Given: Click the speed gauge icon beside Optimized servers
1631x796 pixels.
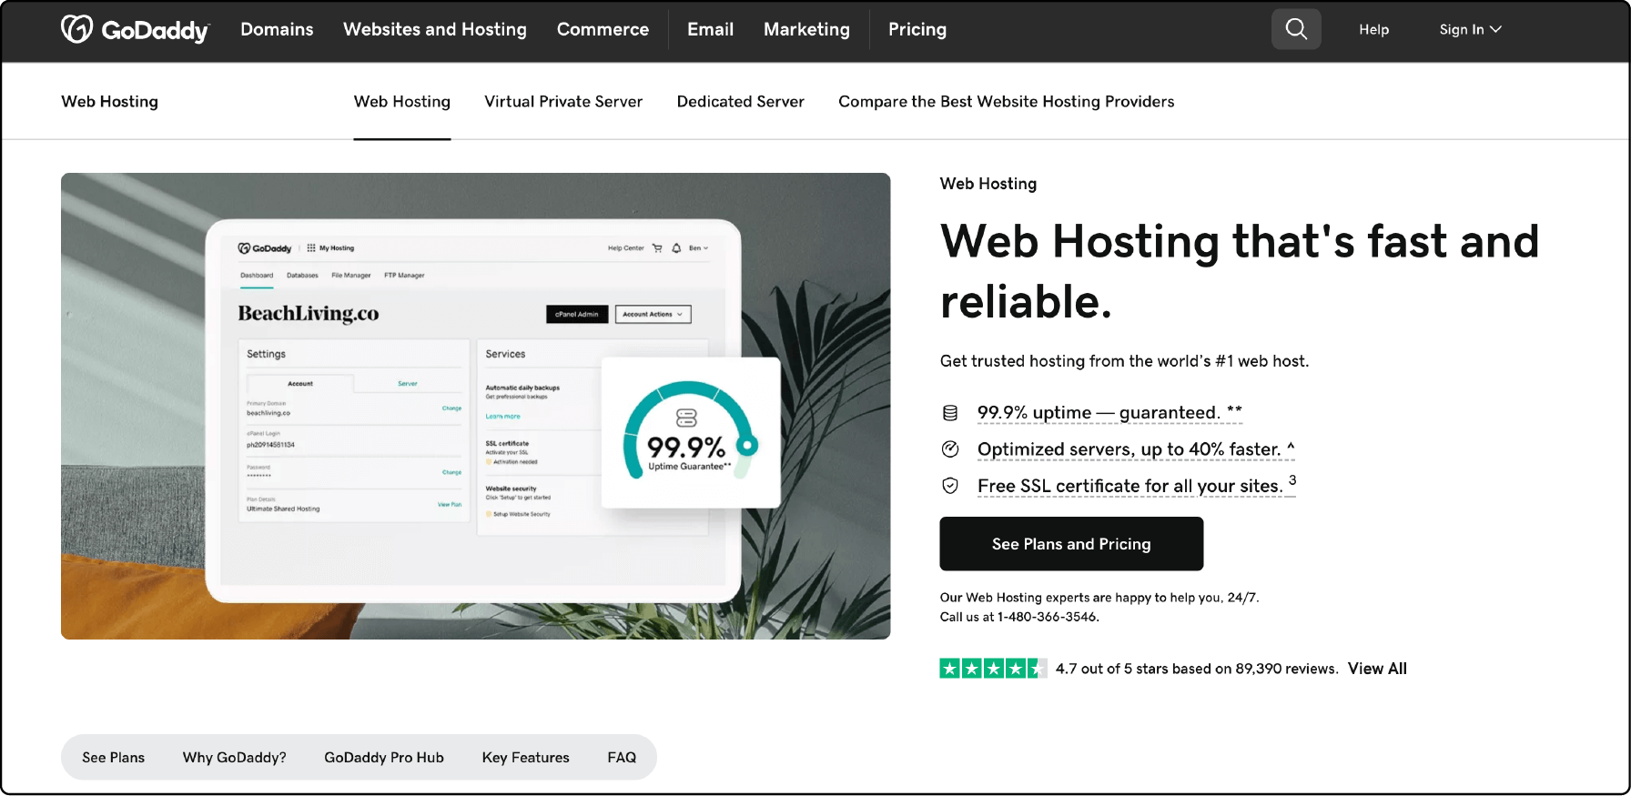Looking at the screenshot, I should coord(950,449).
